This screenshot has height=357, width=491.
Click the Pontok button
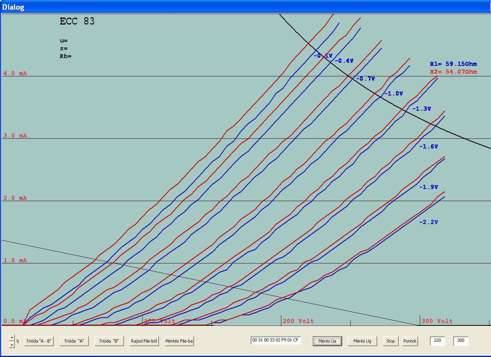click(x=410, y=341)
